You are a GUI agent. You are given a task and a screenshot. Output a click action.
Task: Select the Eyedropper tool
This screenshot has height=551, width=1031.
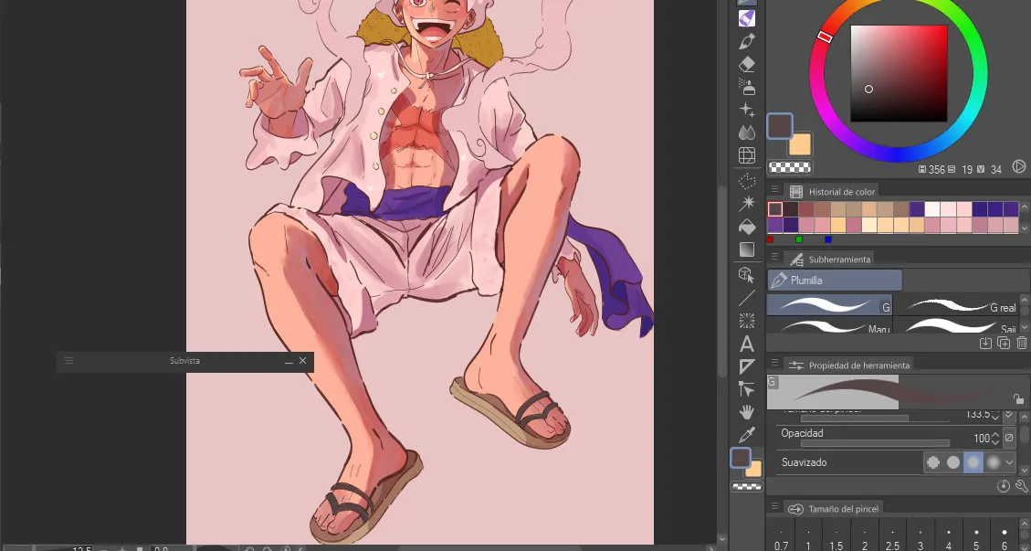(x=746, y=434)
